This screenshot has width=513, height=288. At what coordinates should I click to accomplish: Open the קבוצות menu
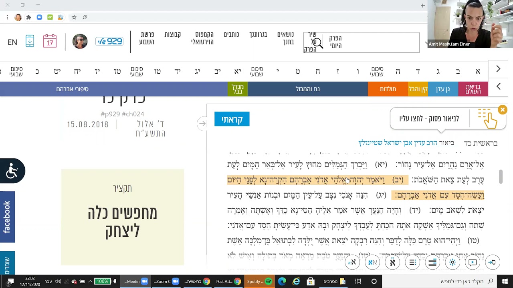[x=173, y=35]
